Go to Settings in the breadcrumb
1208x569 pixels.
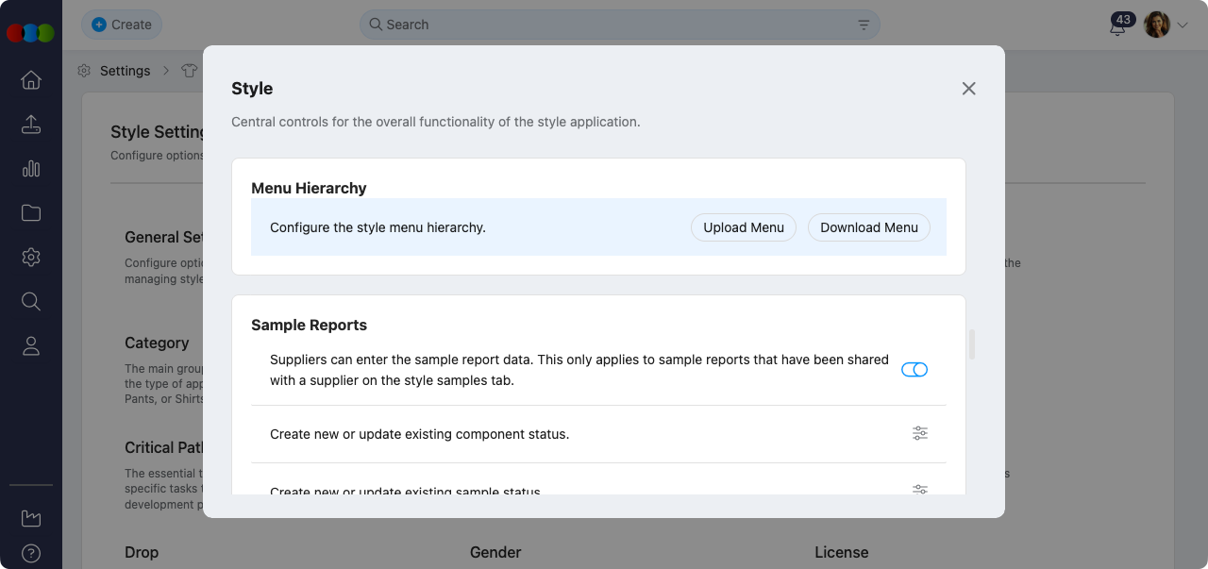tap(125, 71)
